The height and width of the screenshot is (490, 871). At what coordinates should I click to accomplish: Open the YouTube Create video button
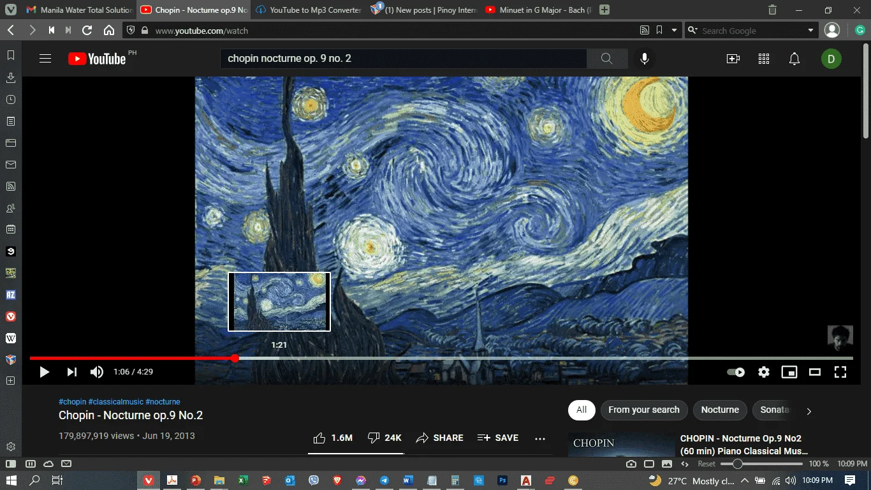pyautogui.click(x=733, y=59)
